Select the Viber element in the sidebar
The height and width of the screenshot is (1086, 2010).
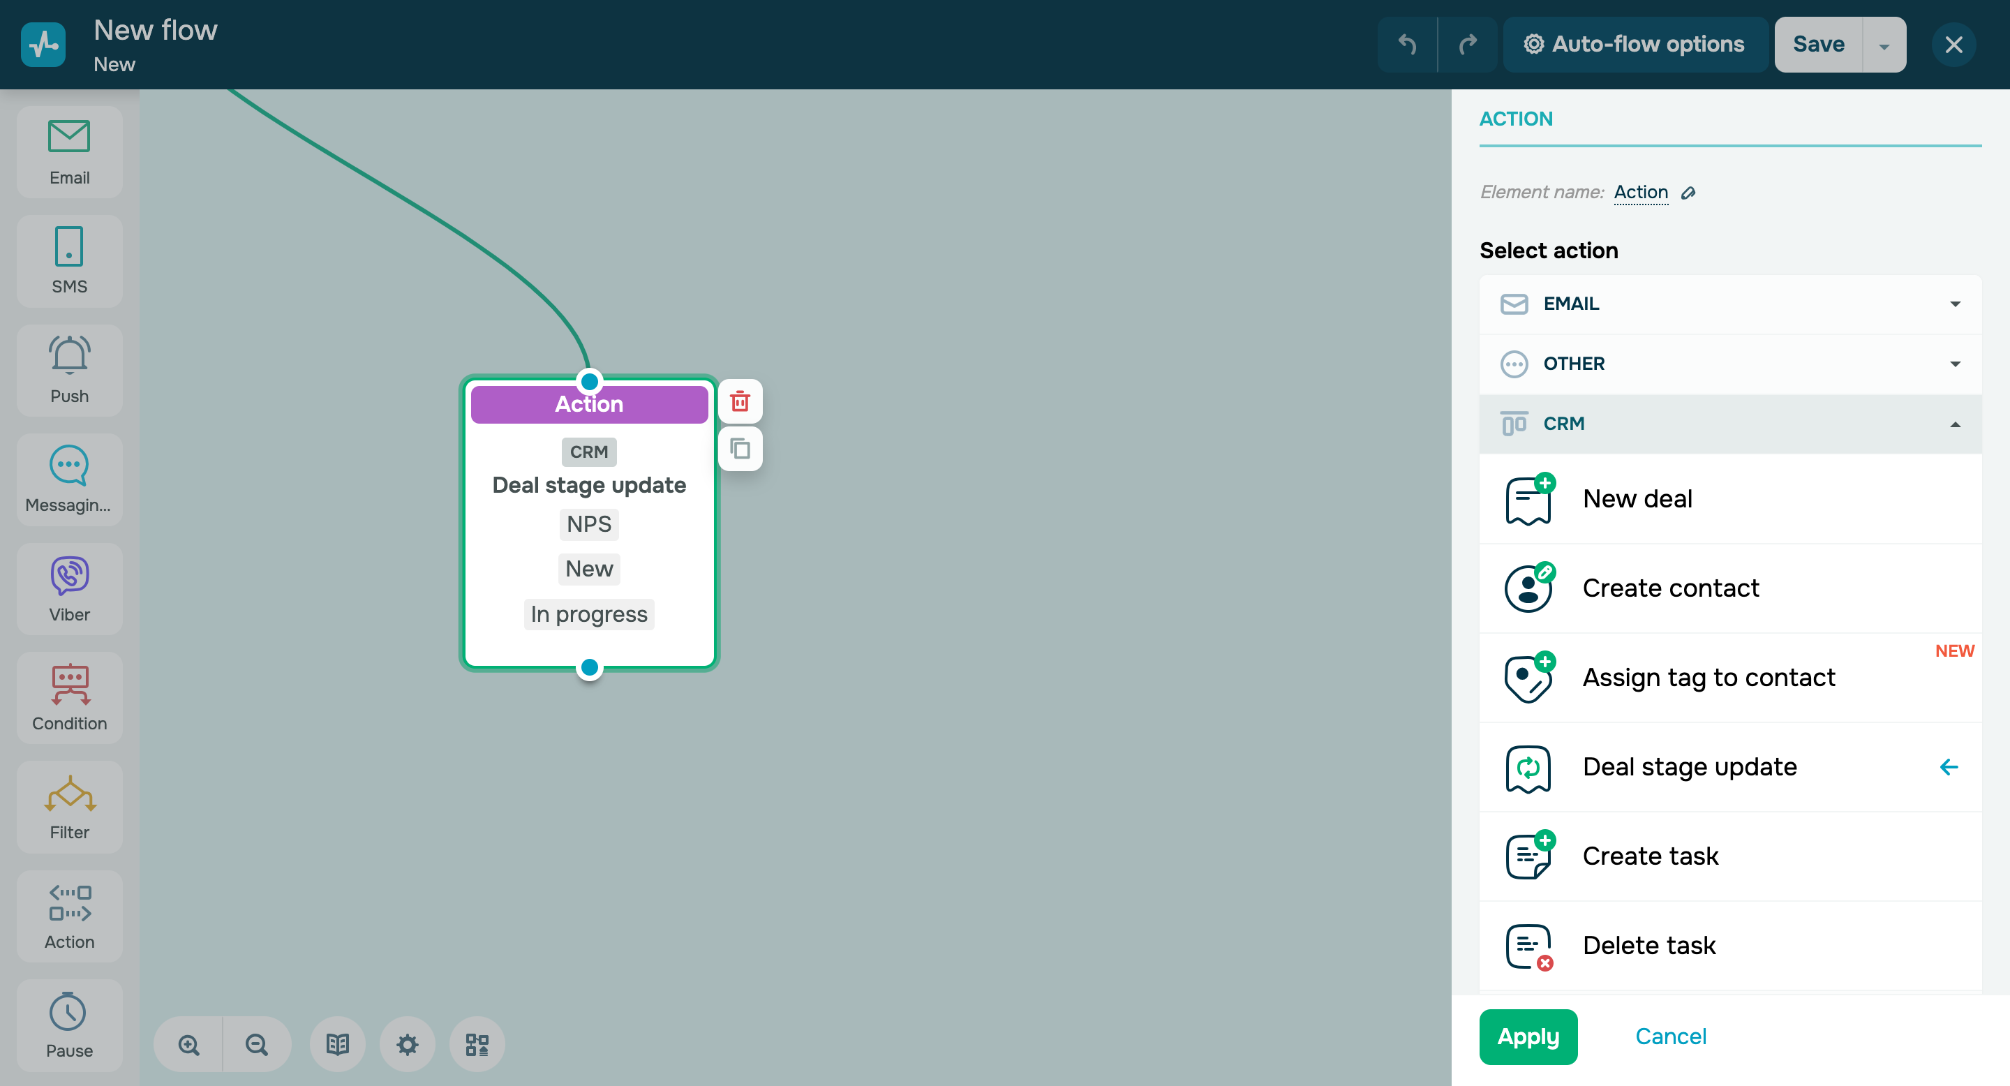pyautogui.click(x=70, y=588)
